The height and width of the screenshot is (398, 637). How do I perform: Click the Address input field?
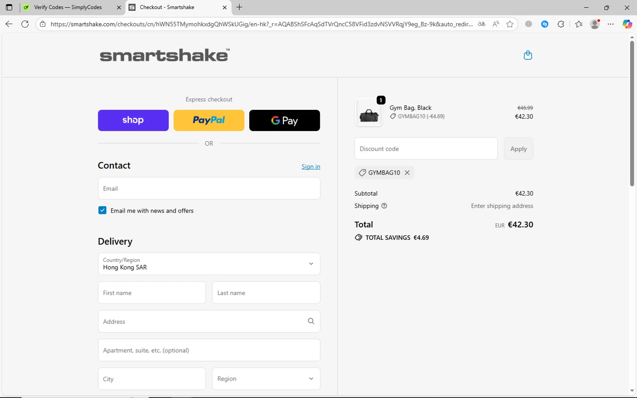click(209, 321)
